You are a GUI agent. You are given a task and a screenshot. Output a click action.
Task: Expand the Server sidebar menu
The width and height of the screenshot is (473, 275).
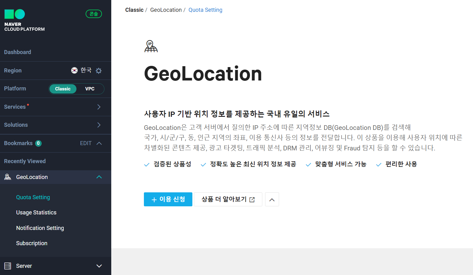click(99, 266)
